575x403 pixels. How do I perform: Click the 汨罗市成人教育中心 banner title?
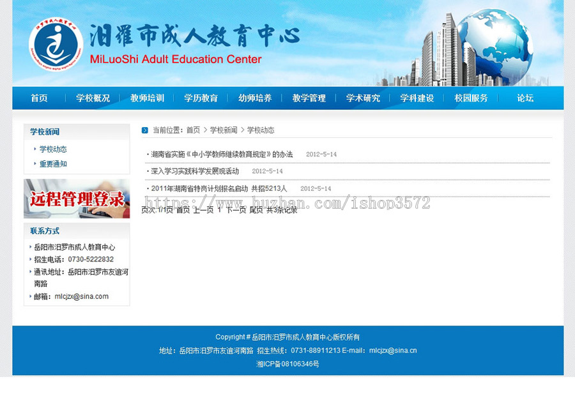(x=195, y=36)
